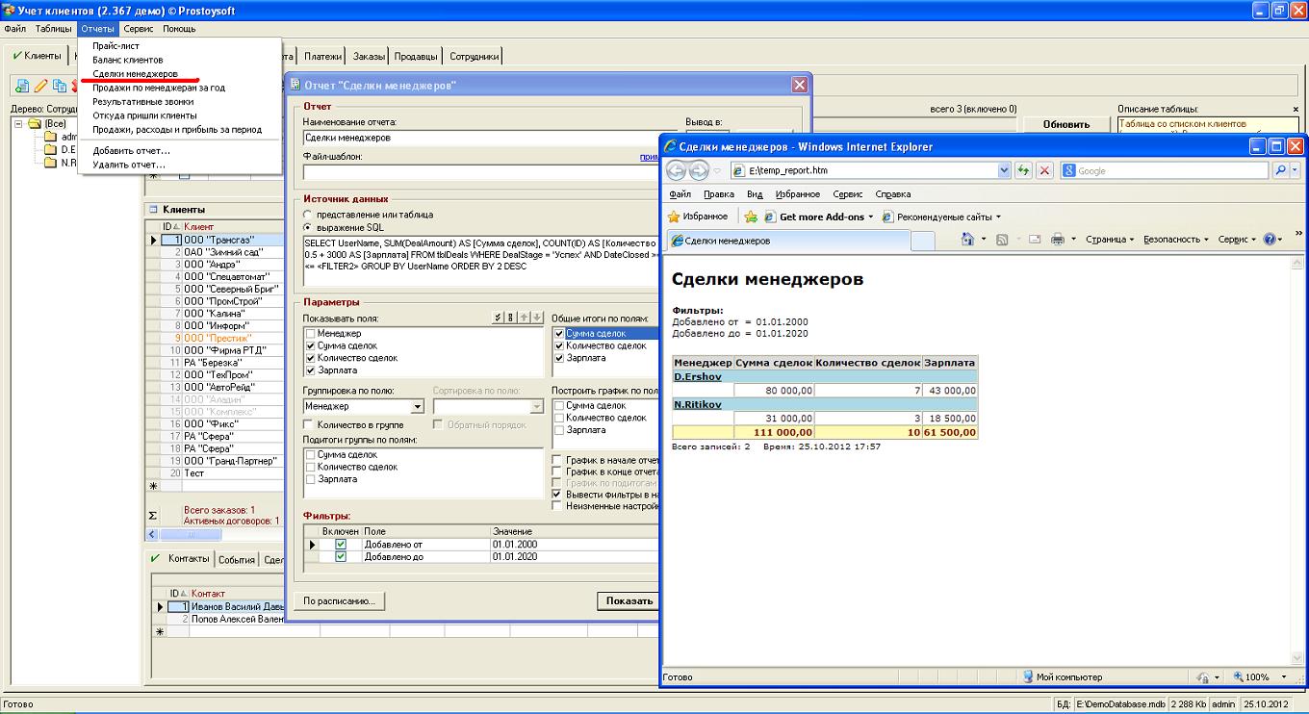Click the Internet Explorer back arrow

(676, 170)
